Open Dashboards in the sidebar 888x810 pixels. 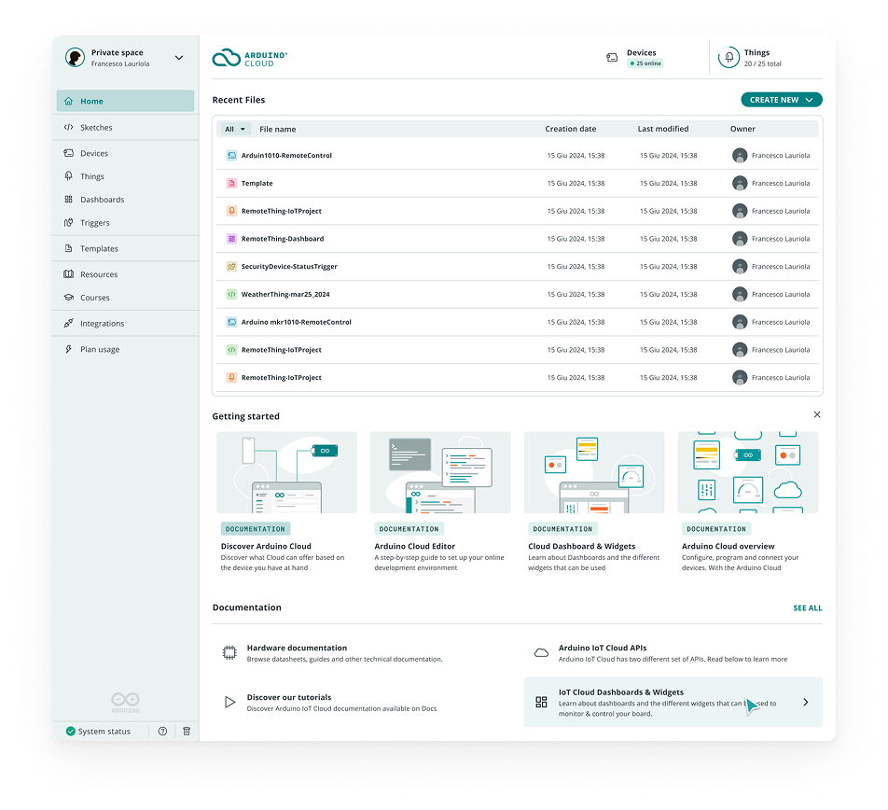click(x=125, y=200)
